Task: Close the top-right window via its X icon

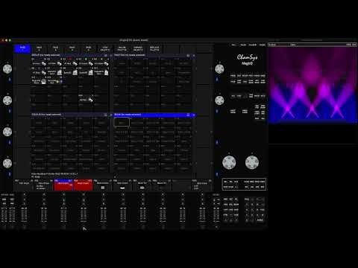Action: [194, 55]
